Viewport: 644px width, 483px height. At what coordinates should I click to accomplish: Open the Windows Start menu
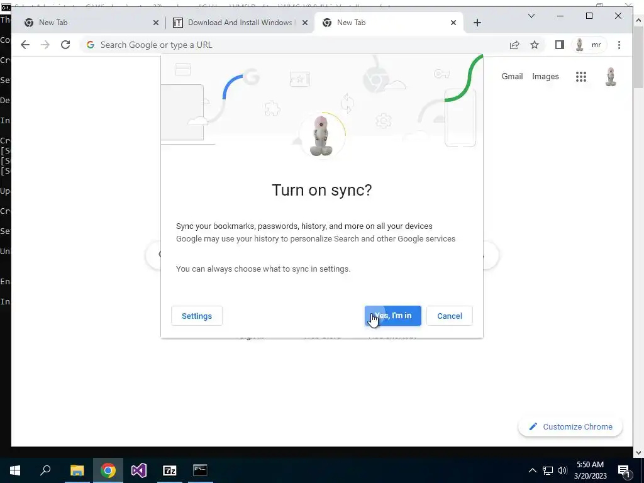coord(15,470)
